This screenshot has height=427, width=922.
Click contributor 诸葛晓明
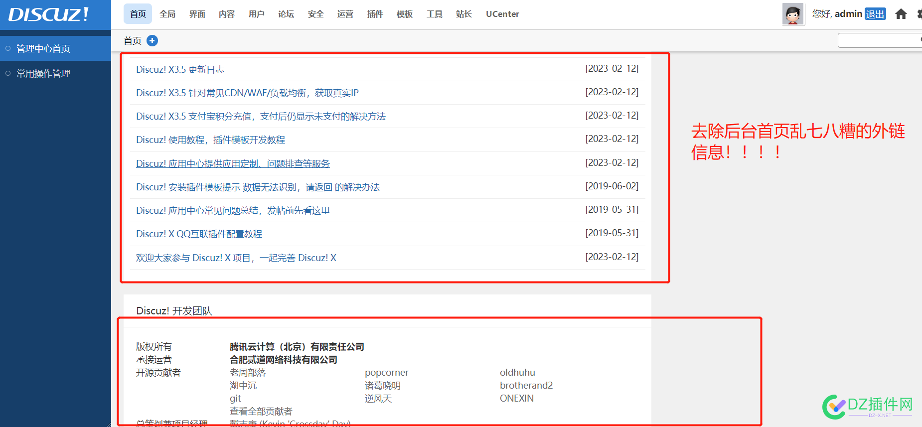pos(383,385)
